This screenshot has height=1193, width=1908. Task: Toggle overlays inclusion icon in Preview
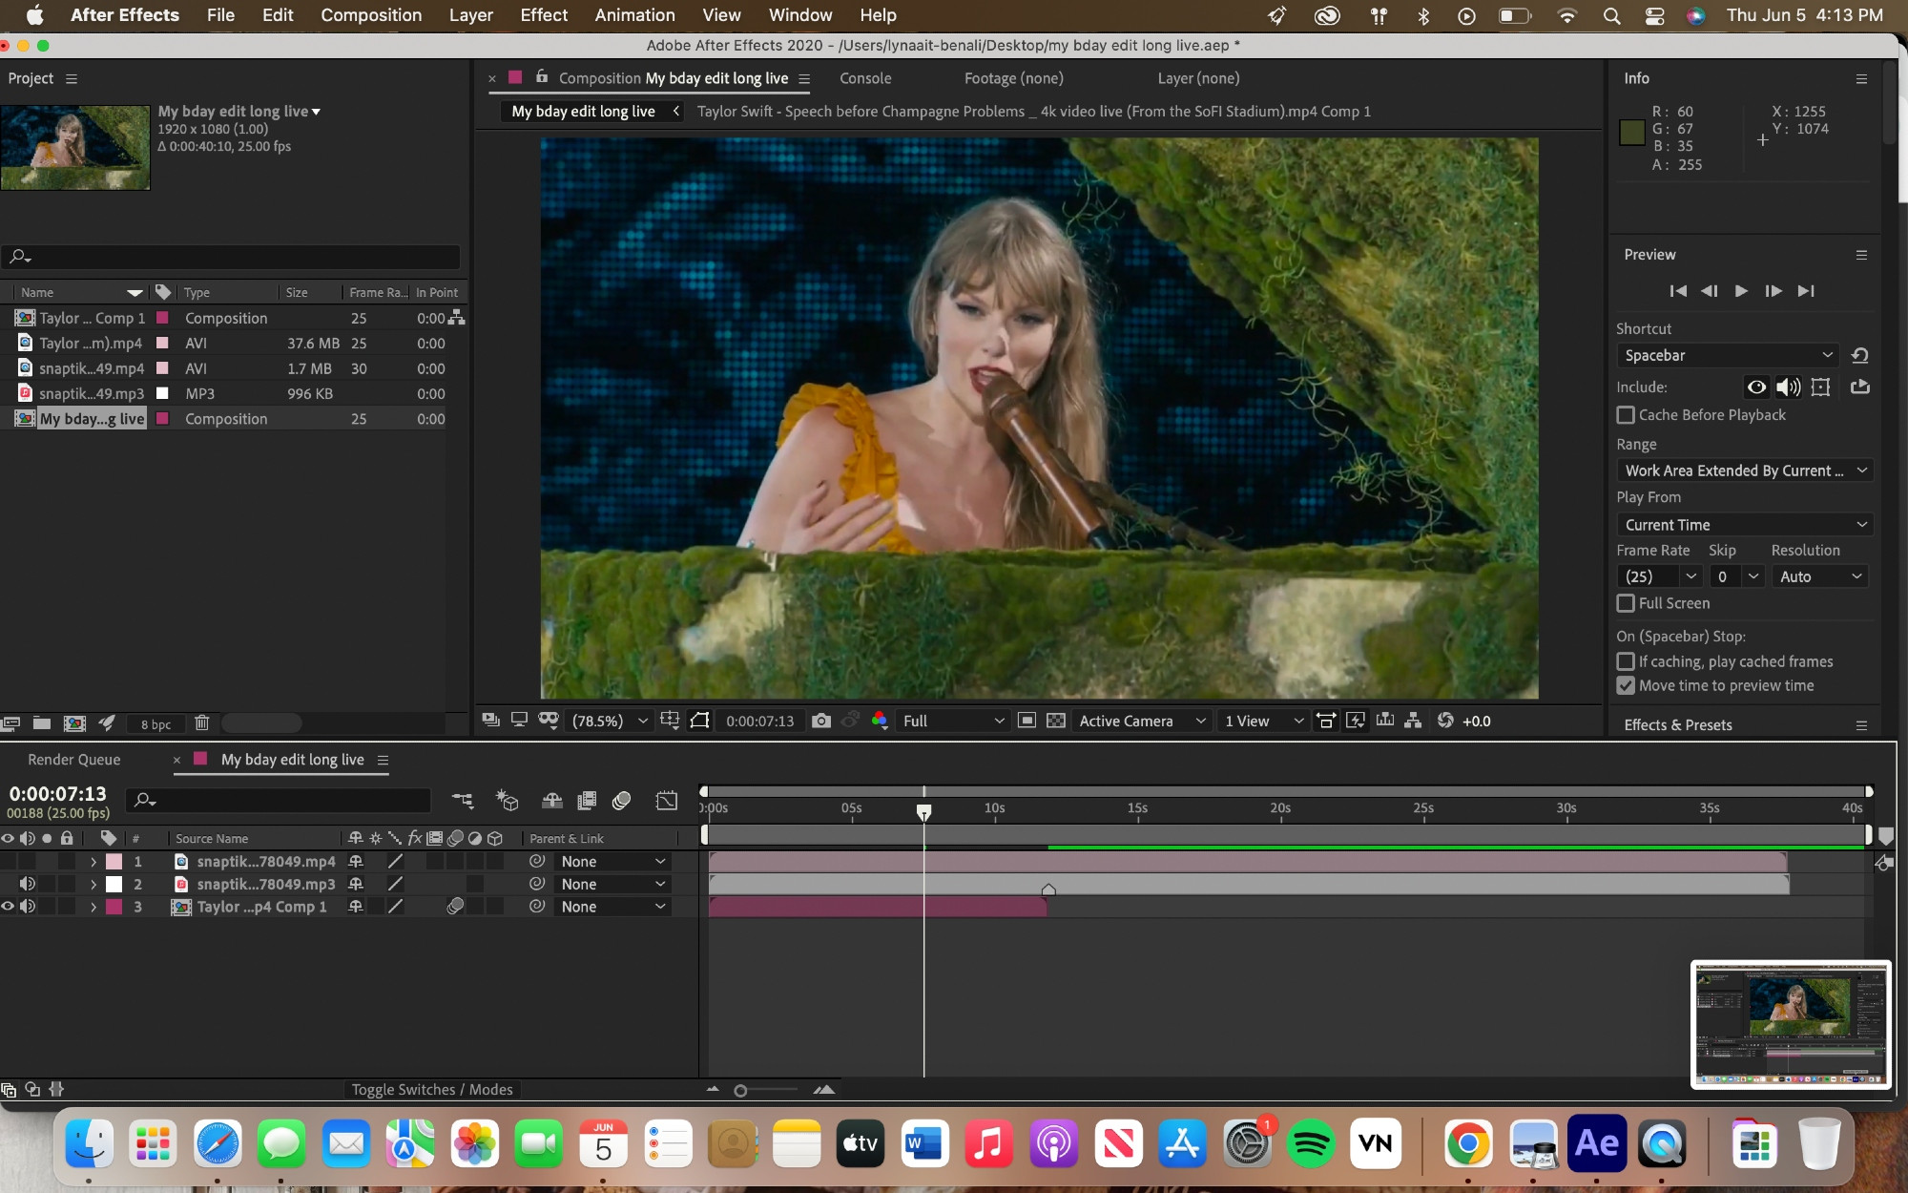point(1820,387)
